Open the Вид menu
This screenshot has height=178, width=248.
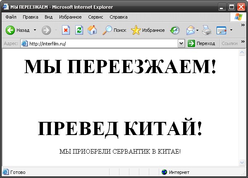point(48,17)
